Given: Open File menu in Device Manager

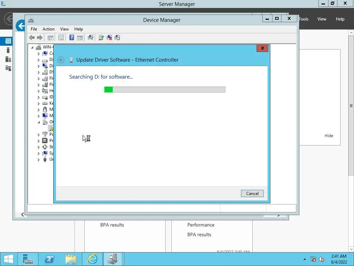Looking at the screenshot, I should coord(34,29).
